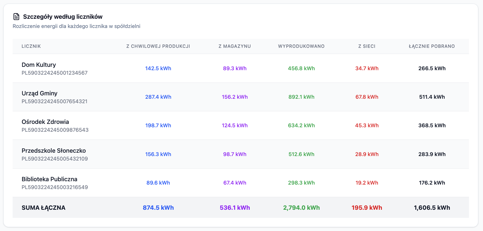Click meter ID PL5903224245007654321
The image size is (483, 231).
click(54, 102)
